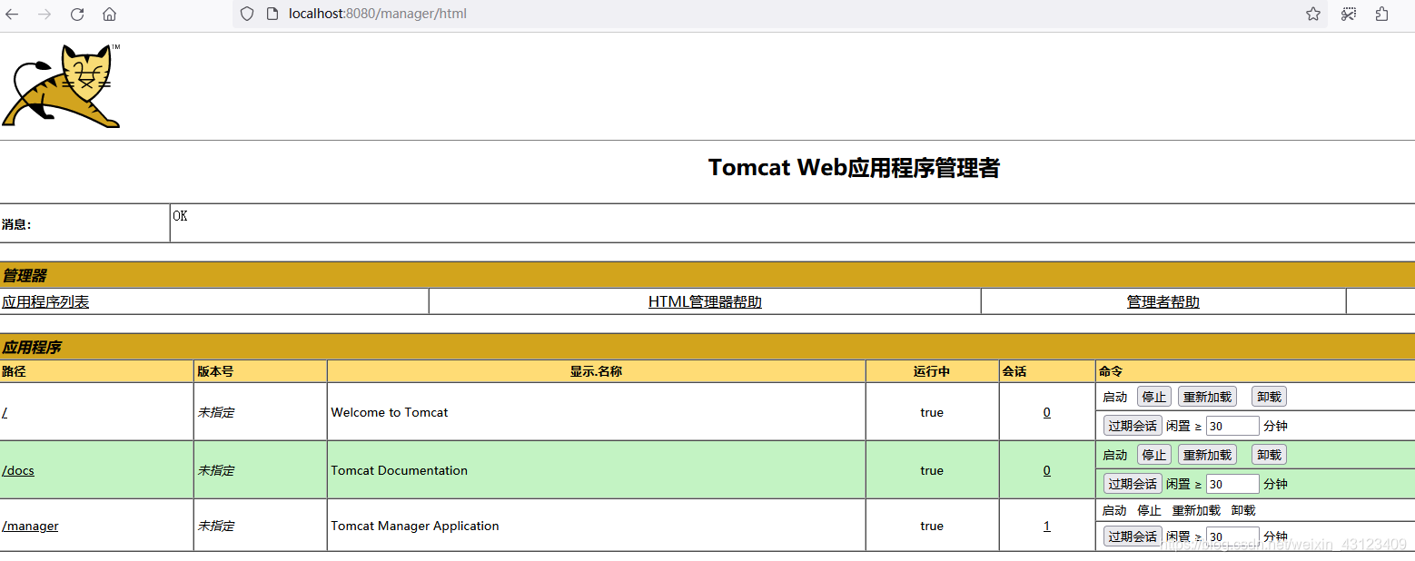Screen dimensions: 1415x561
Task: Click the screenshot scissors icon in toolbar
Action: (1349, 14)
